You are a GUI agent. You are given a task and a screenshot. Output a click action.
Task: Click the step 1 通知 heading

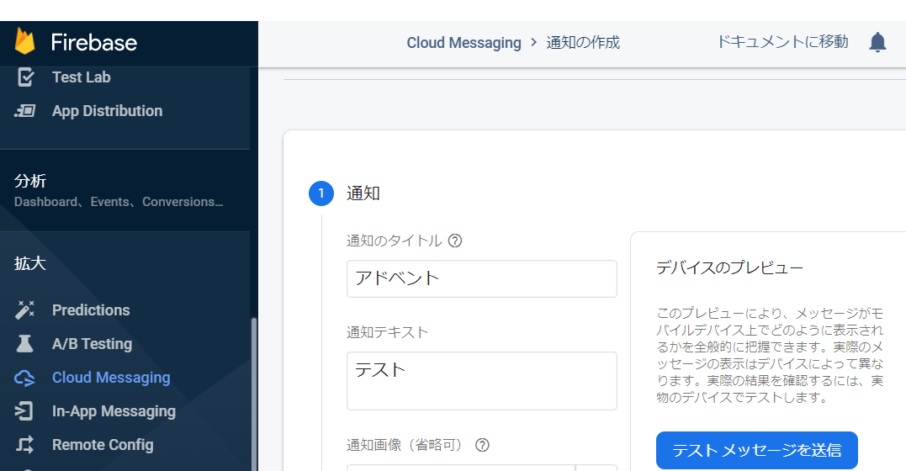pos(363,193)
